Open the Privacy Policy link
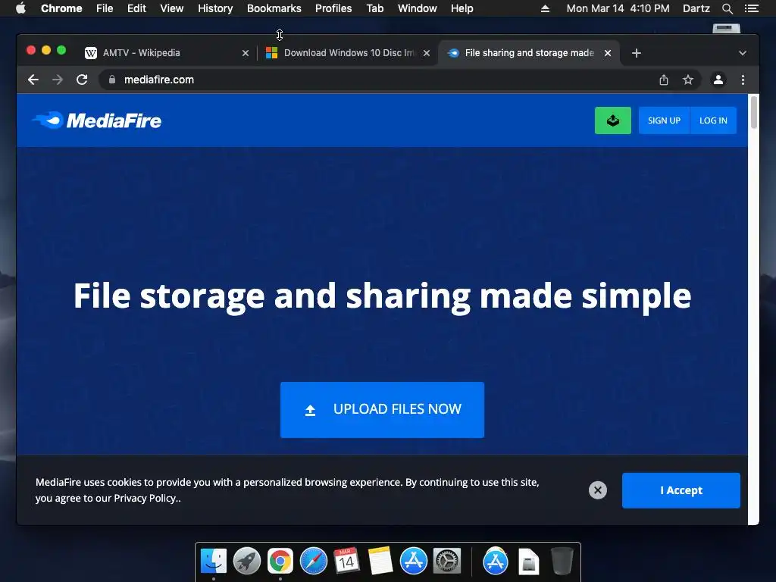Image resolution: width=776 pixels, height=582 pixels. [146, 499]
